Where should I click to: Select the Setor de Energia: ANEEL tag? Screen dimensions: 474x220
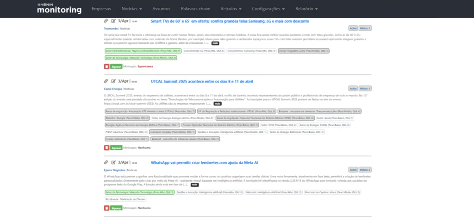(x=324, y=125)
